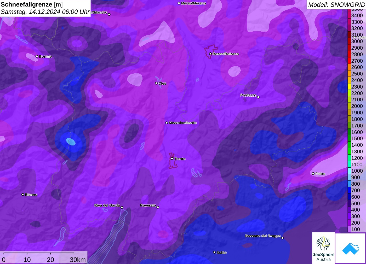
Task: Pick the 3000 m legend color swatch
Action: click(x=349, y=41)
